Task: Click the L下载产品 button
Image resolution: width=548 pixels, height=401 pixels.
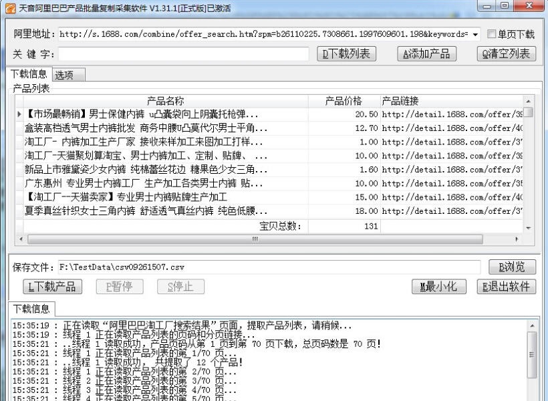Action: pyautogui.click(x=52, y=287)
